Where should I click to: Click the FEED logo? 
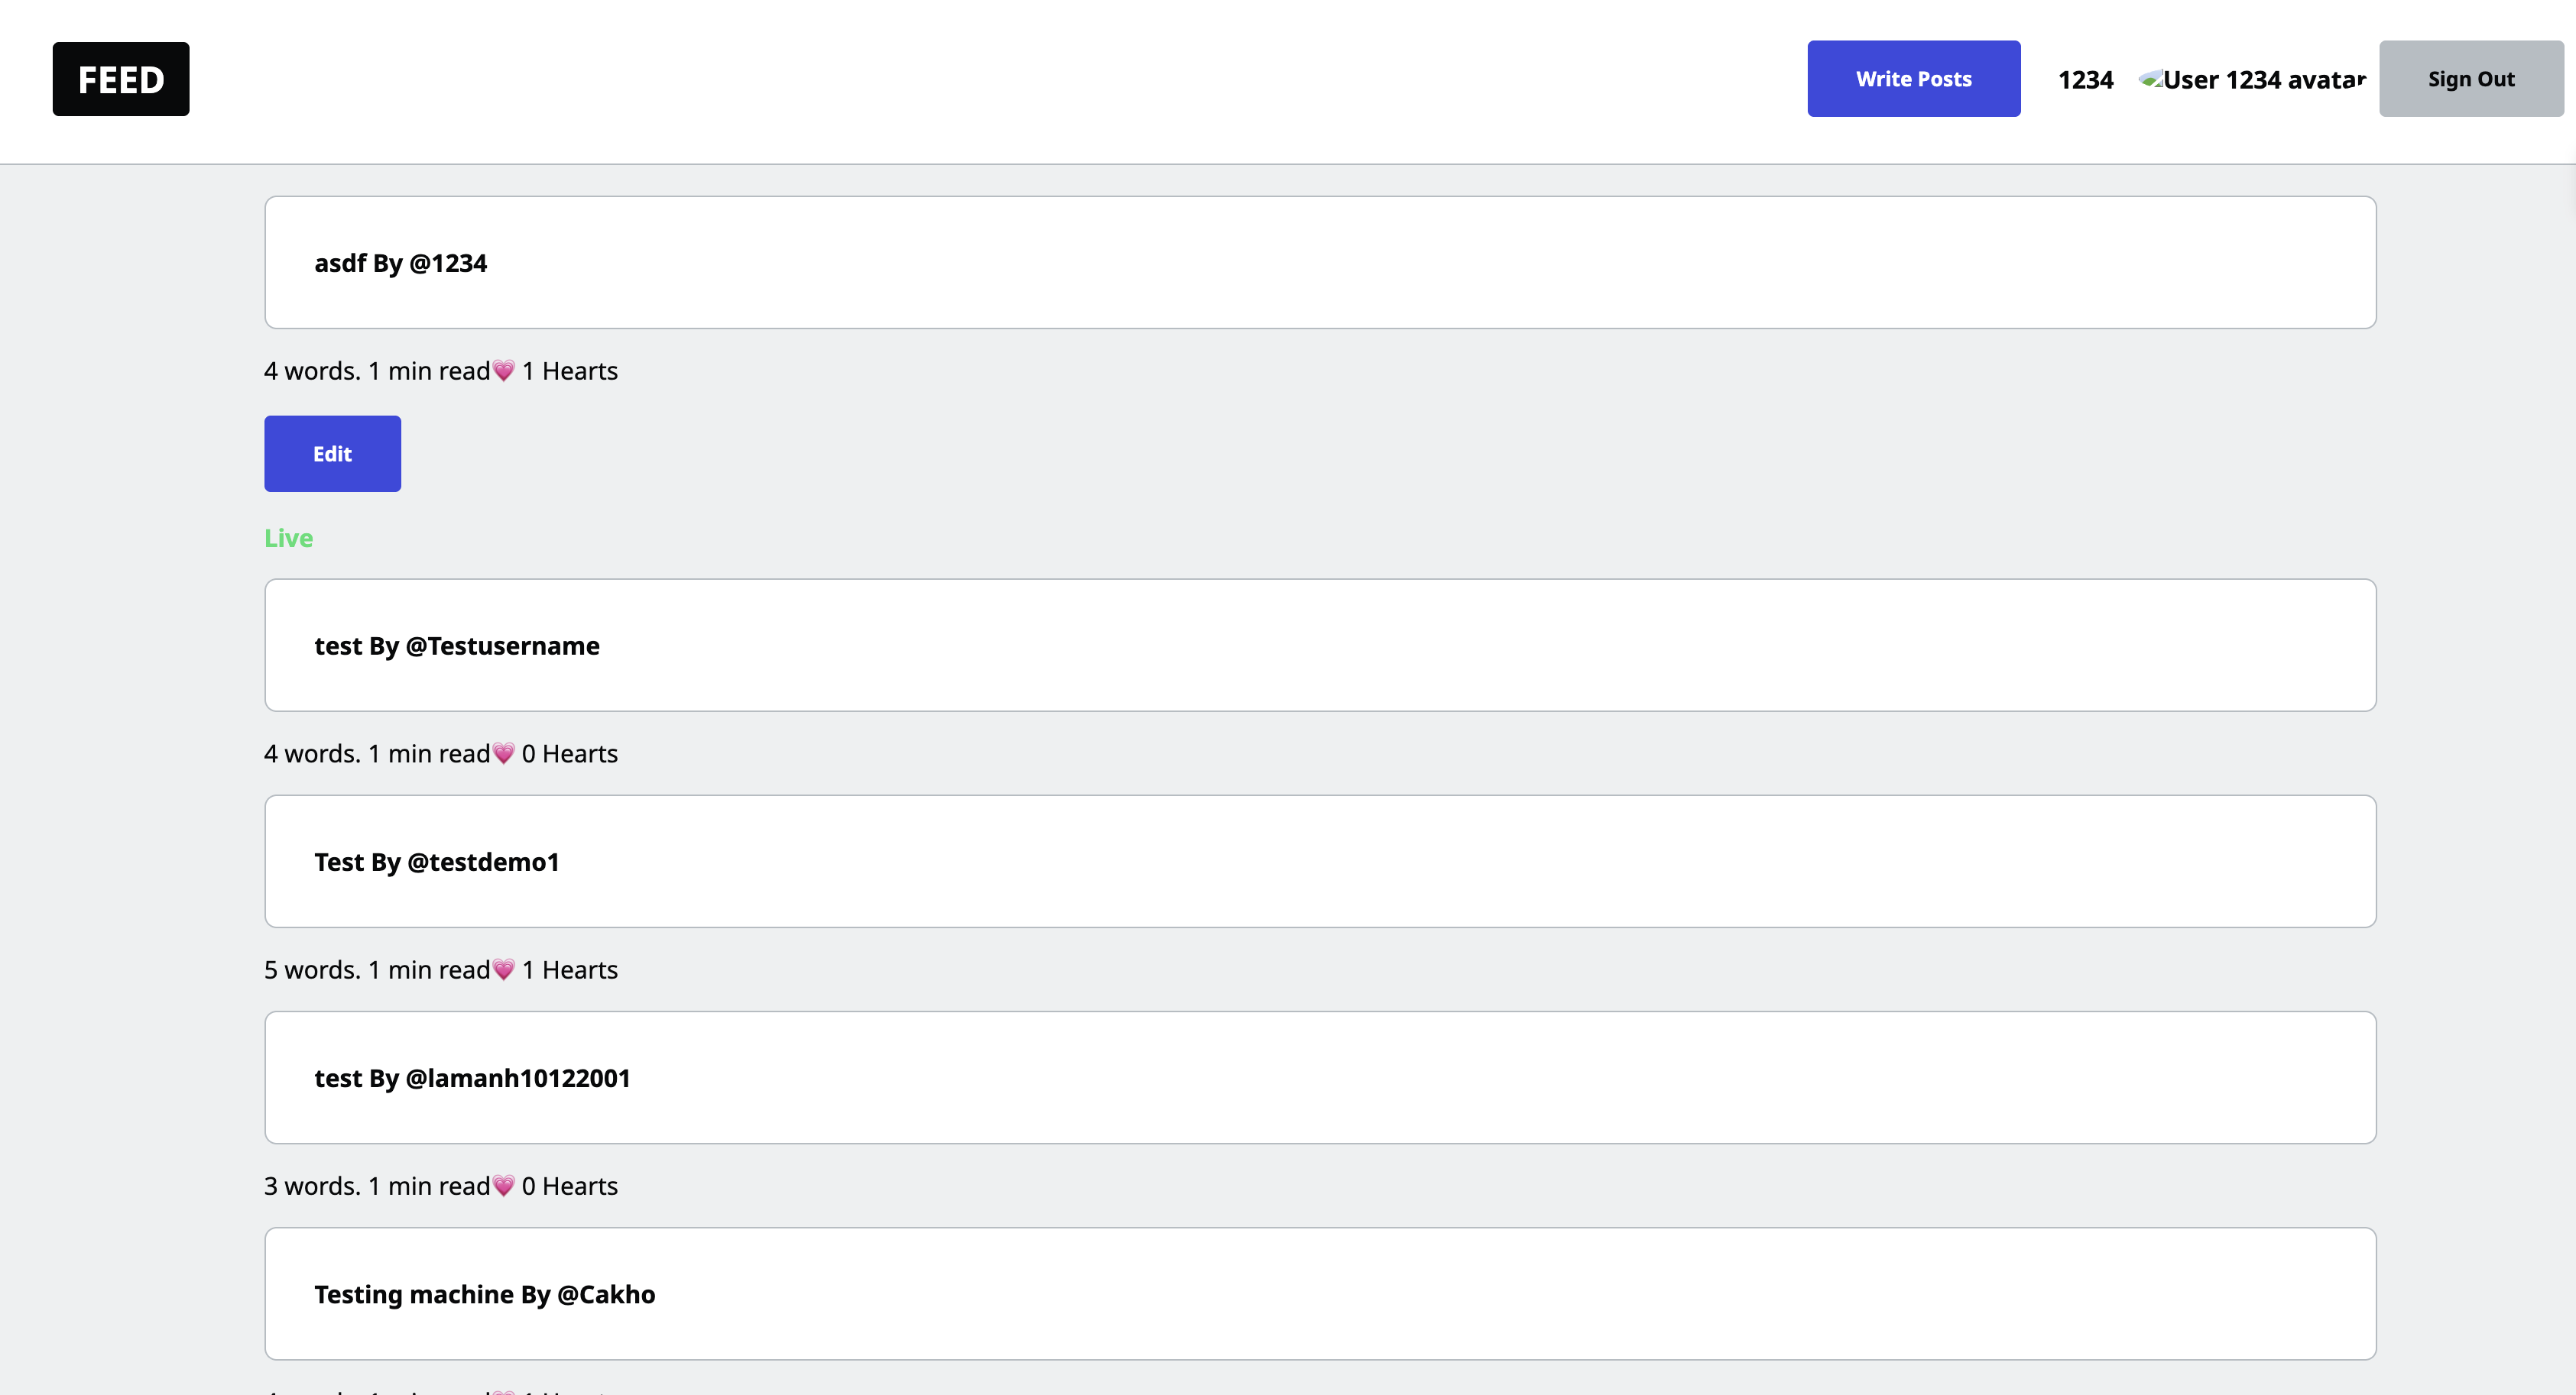tap(121, 79)
